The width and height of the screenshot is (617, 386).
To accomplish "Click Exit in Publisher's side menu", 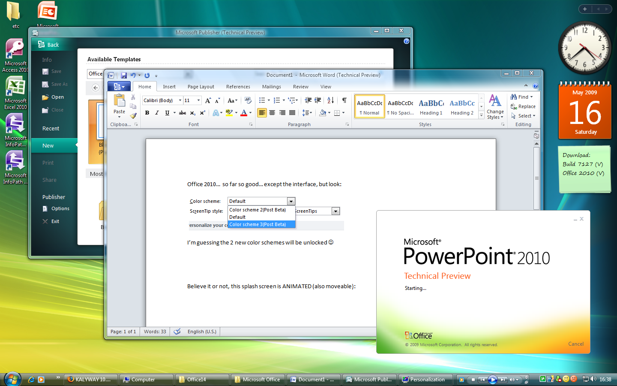I will click(51, 221).
